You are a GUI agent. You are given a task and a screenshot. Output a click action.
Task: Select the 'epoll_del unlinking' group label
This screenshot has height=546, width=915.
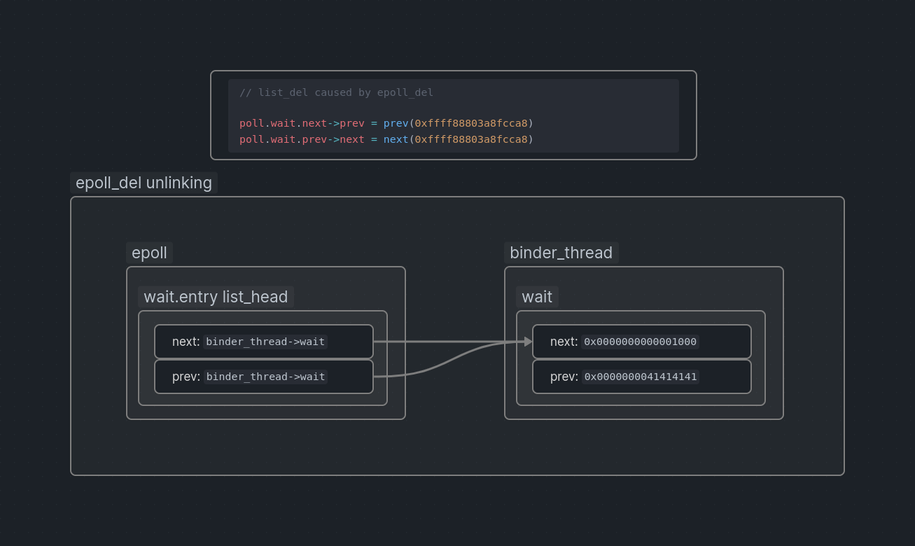144,183
